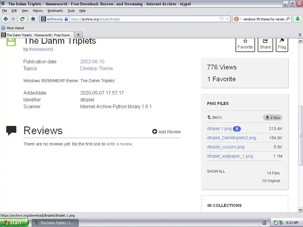Image resolution: width=303 pixels, height=227 pixels.
Task: Click Add Review
Action: [166, 132]
